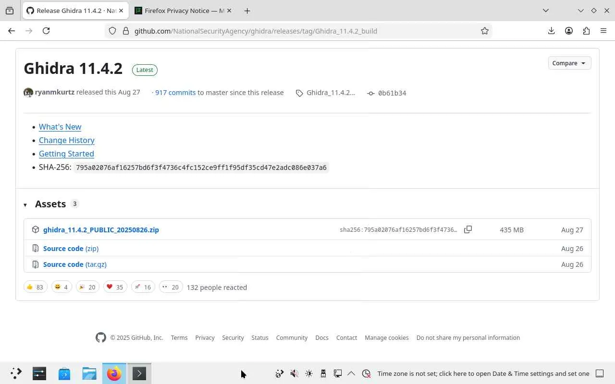
Task: Open the Firefox downloads panel
Action: click(x=552, y=31)
